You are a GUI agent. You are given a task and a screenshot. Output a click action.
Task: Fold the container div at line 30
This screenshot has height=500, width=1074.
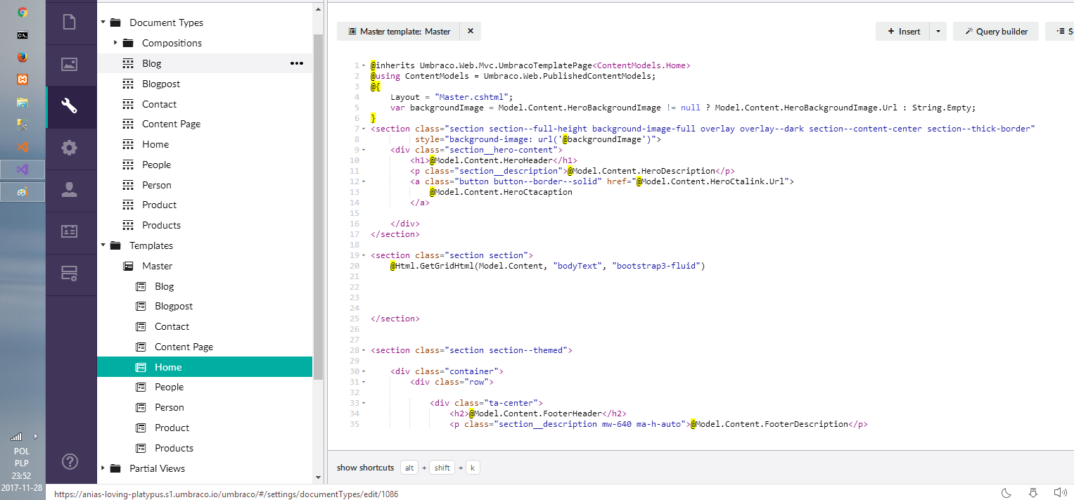364,371
